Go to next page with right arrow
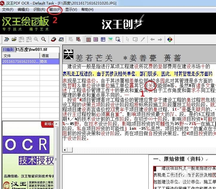The height and width of the screenshot is (189, 216). tap(160, 40)
